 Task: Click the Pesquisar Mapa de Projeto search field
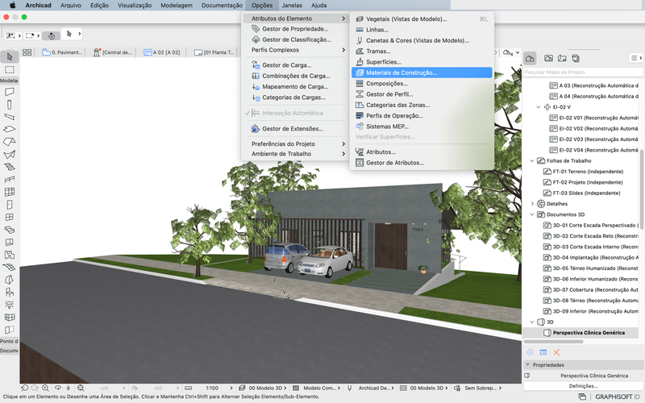point(583,73)
